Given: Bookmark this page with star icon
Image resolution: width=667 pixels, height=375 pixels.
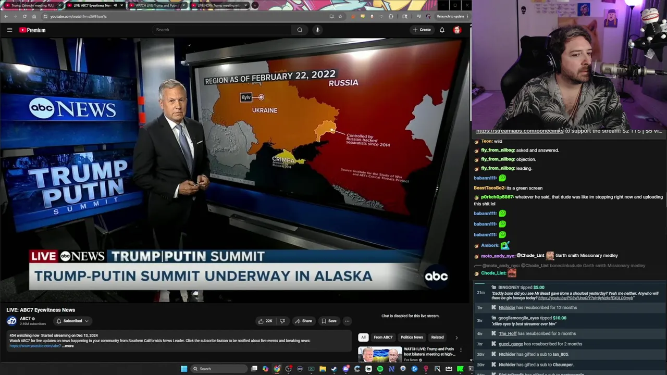Looking at the screenshot, I should coord(340,16).
